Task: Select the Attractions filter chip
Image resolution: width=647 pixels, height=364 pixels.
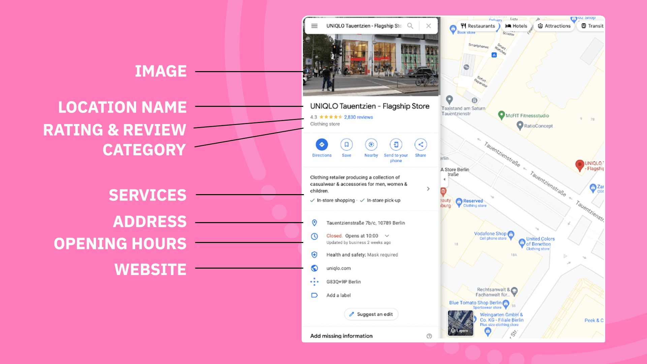Action: [x=554, y=26]
